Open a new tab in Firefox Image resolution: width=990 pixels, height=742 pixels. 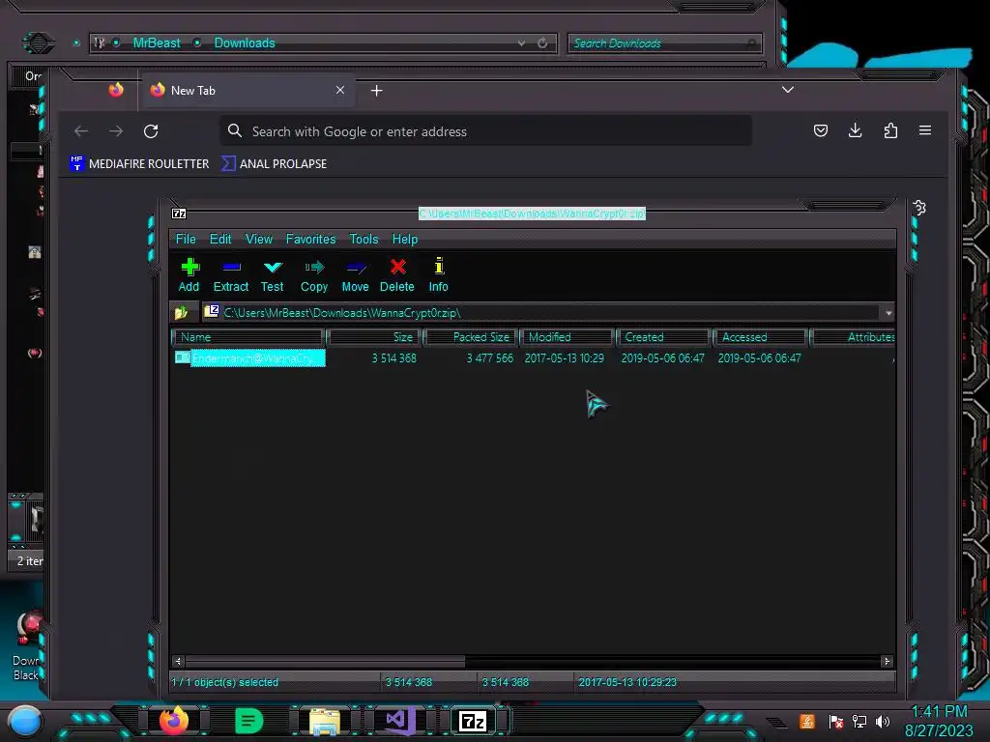pos(377,91)
